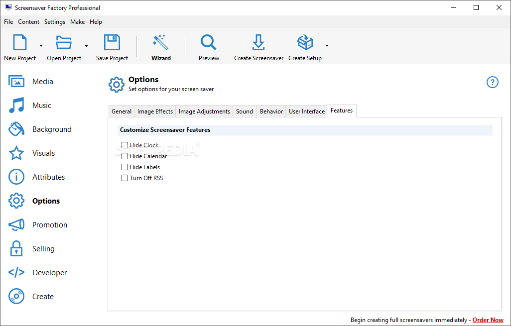The width and height of the screenshot is (511, 326).
Task: Click the Save Project floppy disk icon
Action: [112, 42]
